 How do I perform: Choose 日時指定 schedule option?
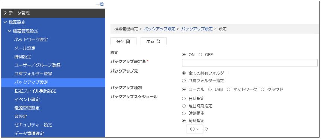click(184, 99)
